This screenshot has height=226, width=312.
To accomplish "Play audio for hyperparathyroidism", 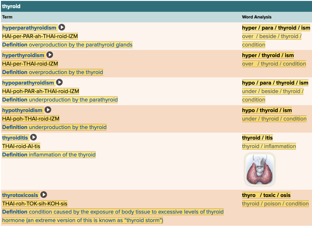I will (x=62, y=28).
